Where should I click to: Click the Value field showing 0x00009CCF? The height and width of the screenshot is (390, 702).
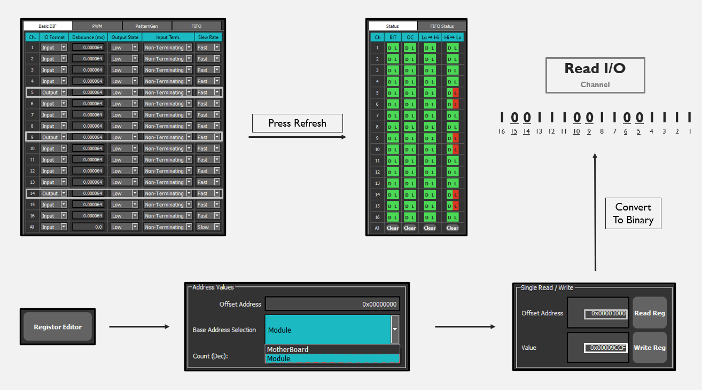(606, 348)
